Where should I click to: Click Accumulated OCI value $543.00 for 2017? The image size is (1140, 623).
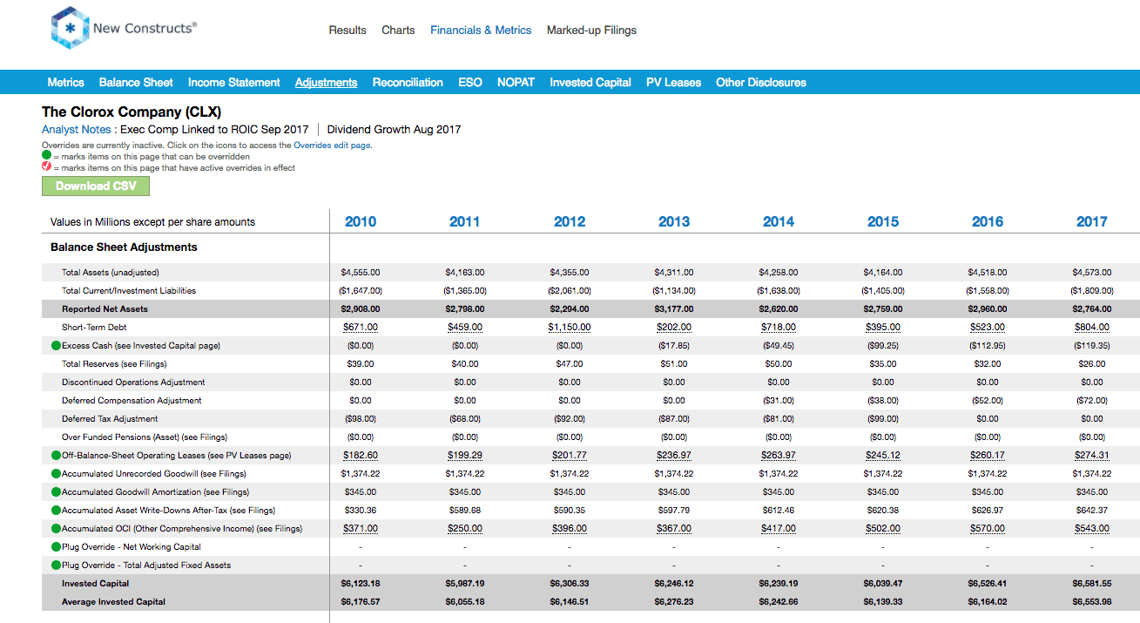pos(1092,529)
